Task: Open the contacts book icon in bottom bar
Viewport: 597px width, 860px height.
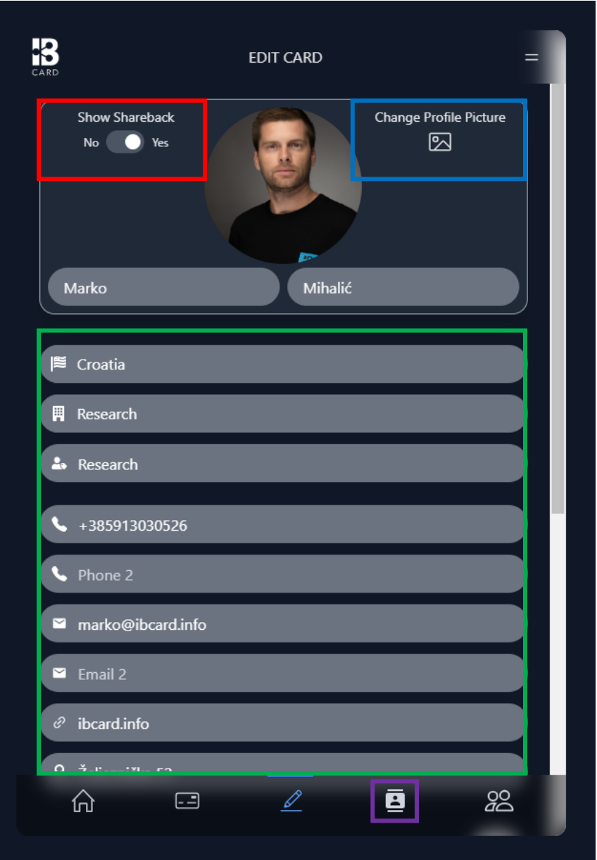Action: coord(395,801)
